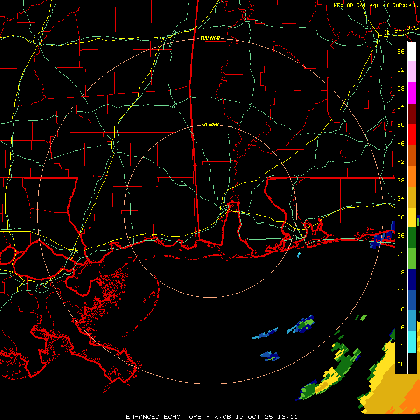Click the 100 NMI range ring label

[x=210, y=38]
